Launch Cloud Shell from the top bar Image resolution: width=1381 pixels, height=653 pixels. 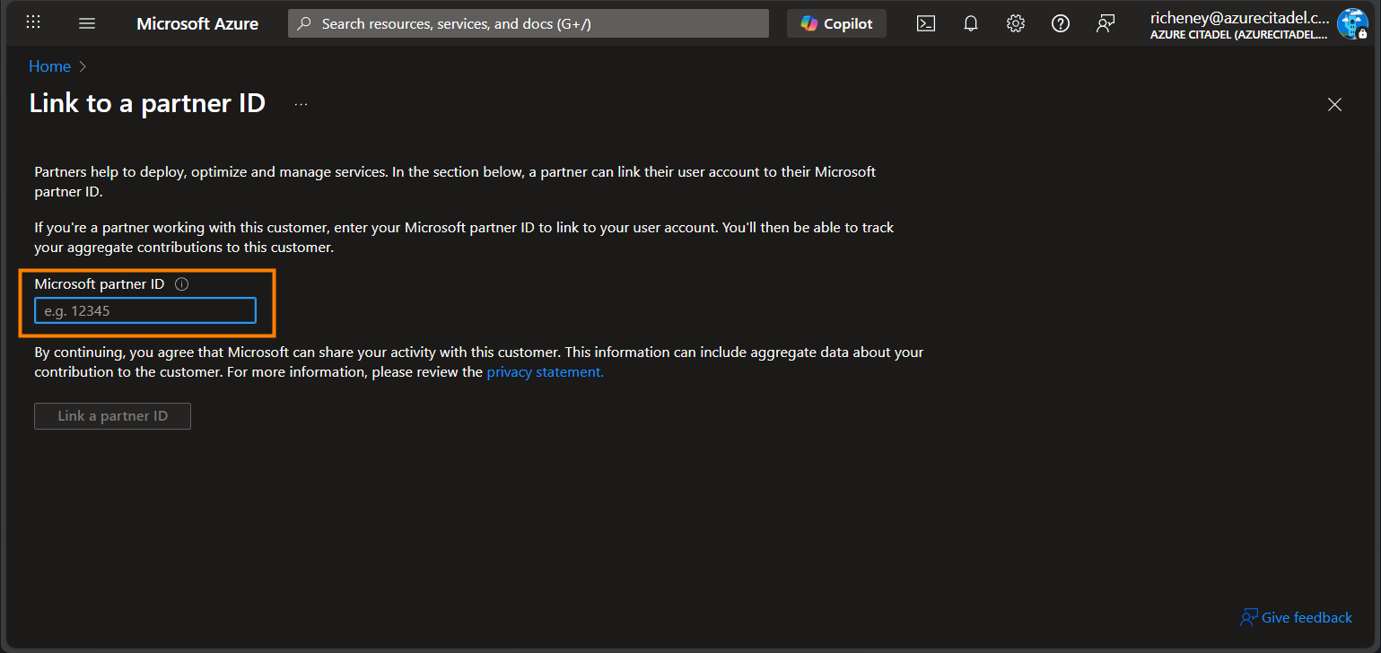click(926, 23)
